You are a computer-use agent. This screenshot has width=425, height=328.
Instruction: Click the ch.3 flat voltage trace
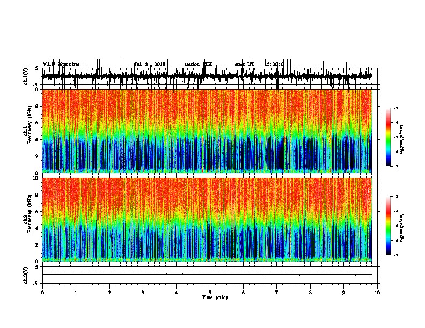point(207,275)
